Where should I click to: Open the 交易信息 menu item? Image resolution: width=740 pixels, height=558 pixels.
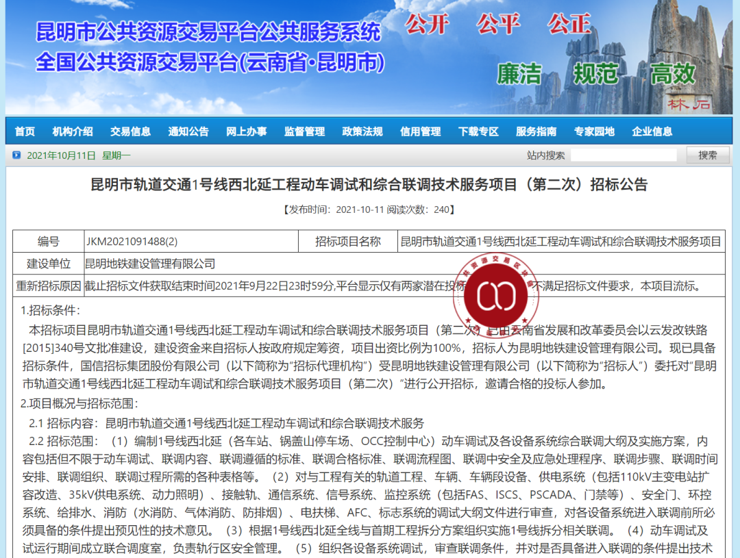[131, 131]
